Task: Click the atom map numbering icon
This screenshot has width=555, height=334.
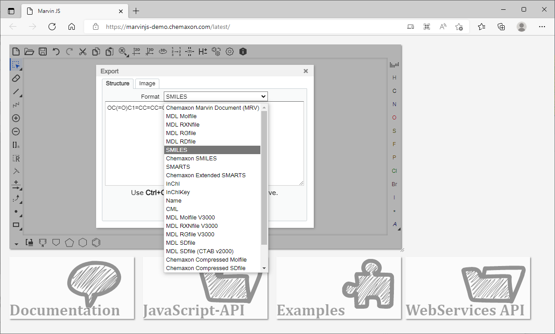Action: [176, 52]
